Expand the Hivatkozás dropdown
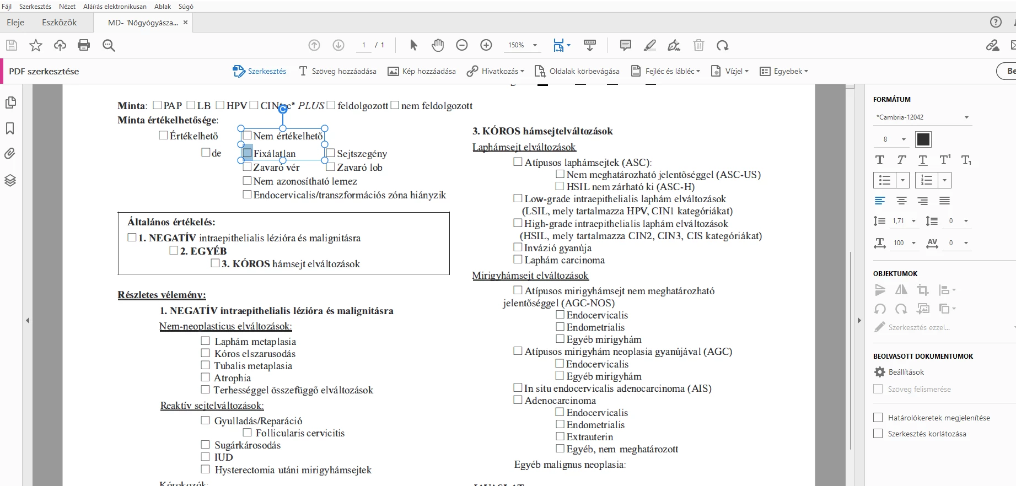The height and width of the screenshot is (486, 1016). [495, 71]
